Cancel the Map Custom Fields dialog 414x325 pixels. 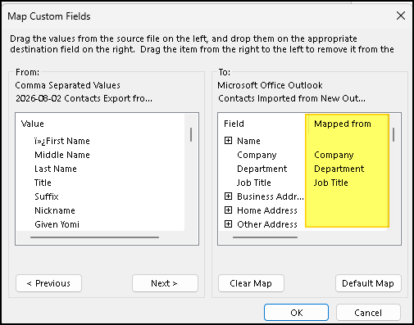[368, 313]
